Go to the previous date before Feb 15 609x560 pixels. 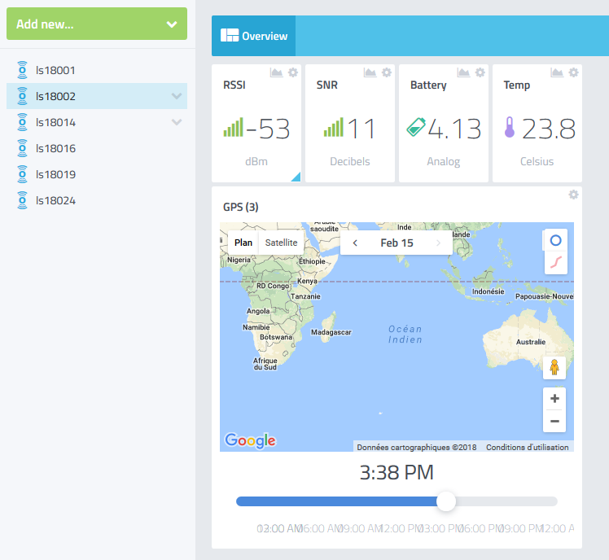[x=355, y=243]
